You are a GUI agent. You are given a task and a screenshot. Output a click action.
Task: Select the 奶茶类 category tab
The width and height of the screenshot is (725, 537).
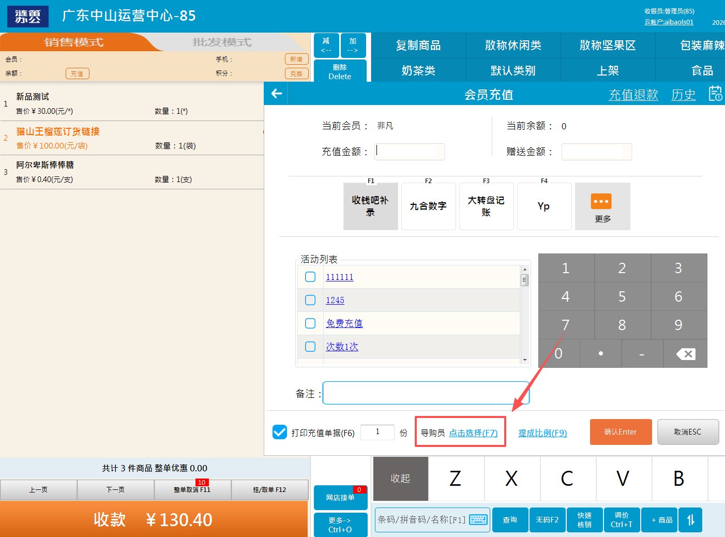click(x=418, y=70)
